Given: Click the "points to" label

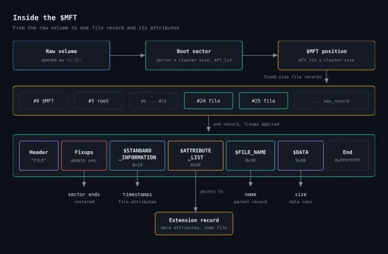Looking at the screenshot, I should [x=212, y=191].
